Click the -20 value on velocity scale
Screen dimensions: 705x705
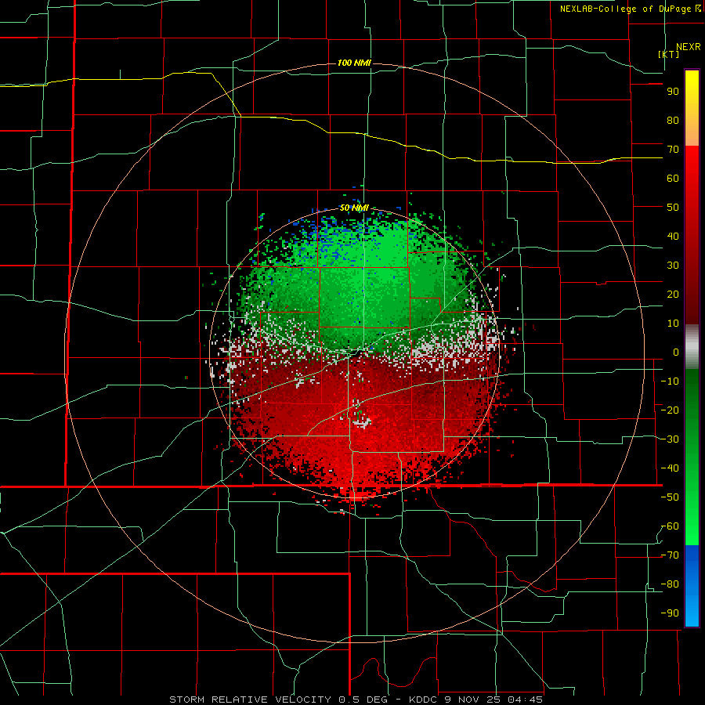tap(670, 410)
